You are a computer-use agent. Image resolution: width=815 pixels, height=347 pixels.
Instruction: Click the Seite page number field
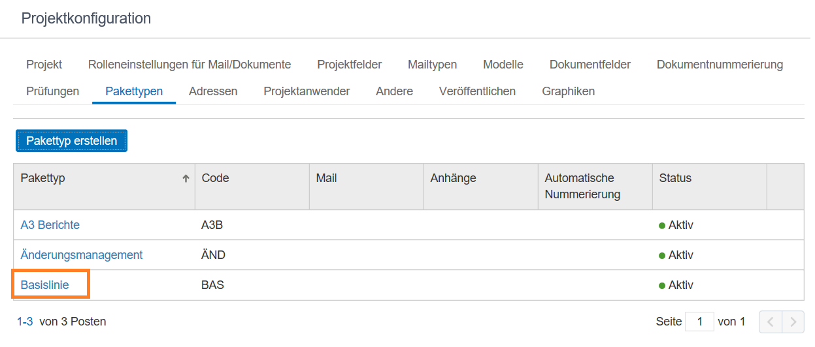tap(699, 322)
